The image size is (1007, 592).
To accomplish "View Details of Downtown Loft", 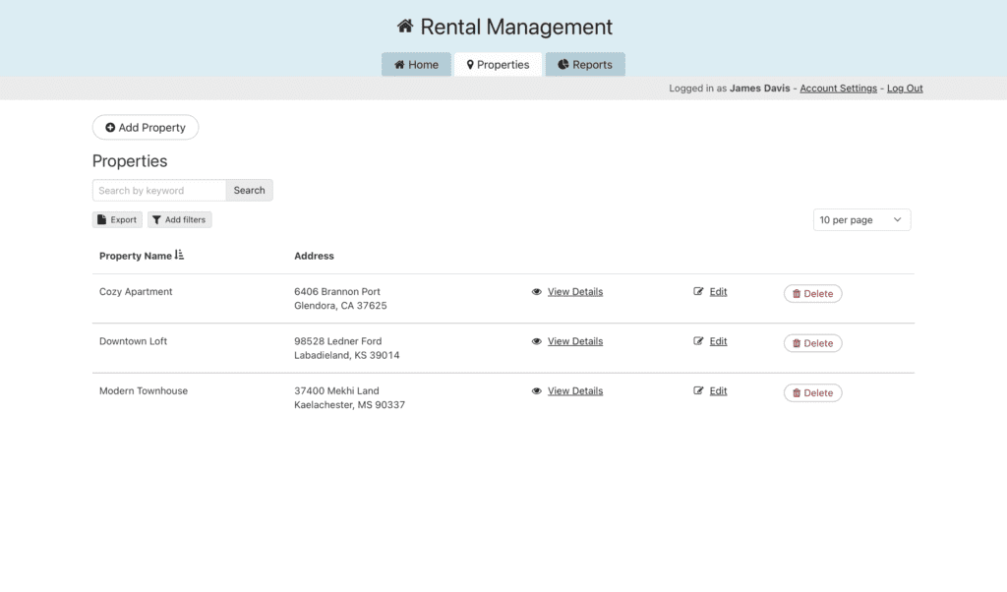I will click(x=574, y=341).
